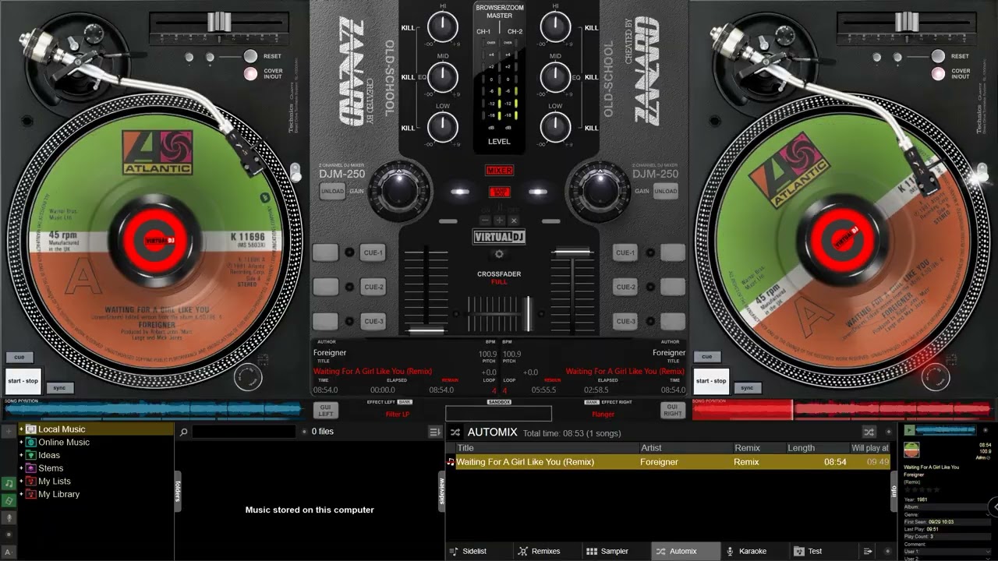
Task: Click the right deck UNLOAD button
Action: (x=665, y=192)
